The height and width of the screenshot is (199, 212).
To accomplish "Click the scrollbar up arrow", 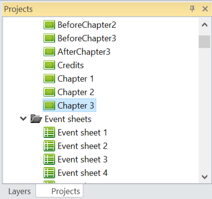I will (204, 25).
